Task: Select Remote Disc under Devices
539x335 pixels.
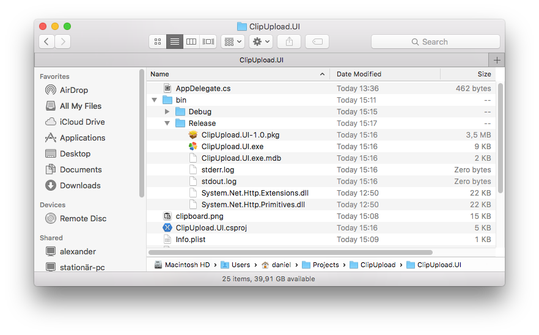Action: [76, 218]
